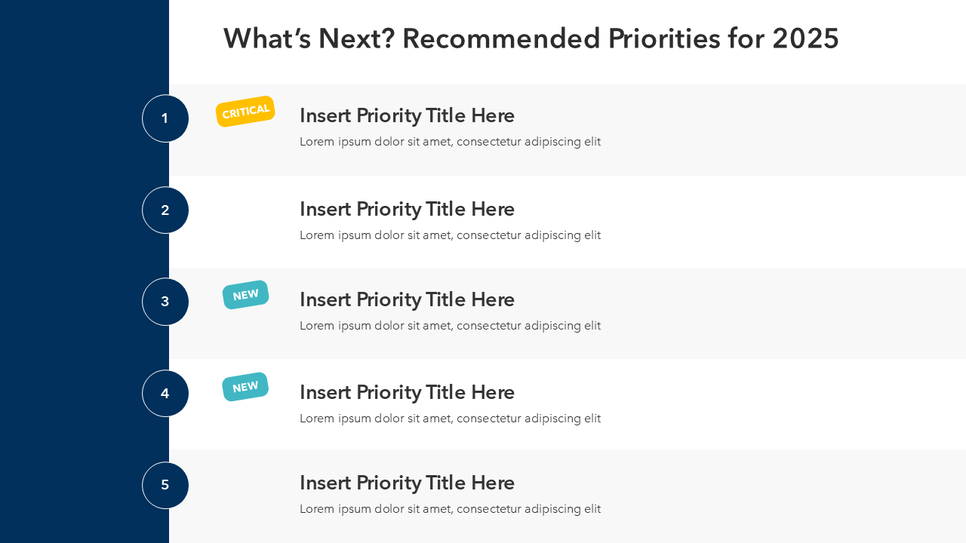Click the Lorem ipsum description under priority 1

point(450,142)
